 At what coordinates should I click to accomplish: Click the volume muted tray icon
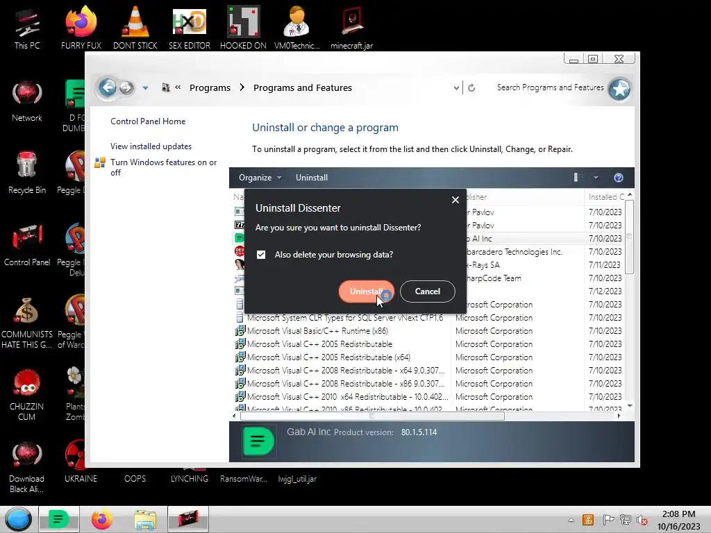coord(642,520)
